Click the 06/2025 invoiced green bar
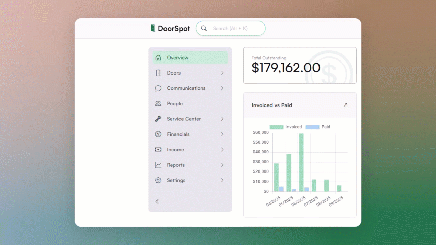This screenshot has width=436, height=245. [x=301, y=162]
